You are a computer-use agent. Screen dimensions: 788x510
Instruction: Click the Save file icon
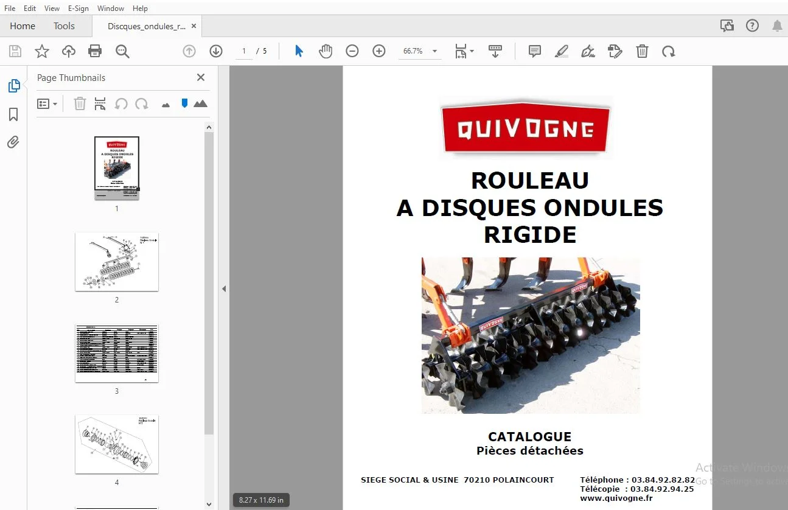(15, 51)
